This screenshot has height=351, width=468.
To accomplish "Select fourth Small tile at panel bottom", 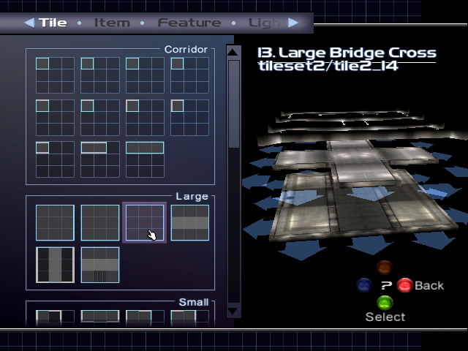I will [x=189, y=318].
